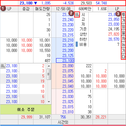
Task: Switch to the 외 side tab
Action: [x=123, y=27]
